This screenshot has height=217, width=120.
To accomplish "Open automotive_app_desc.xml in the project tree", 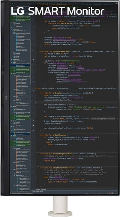I will pyautogui.click(x=22, y=105).
